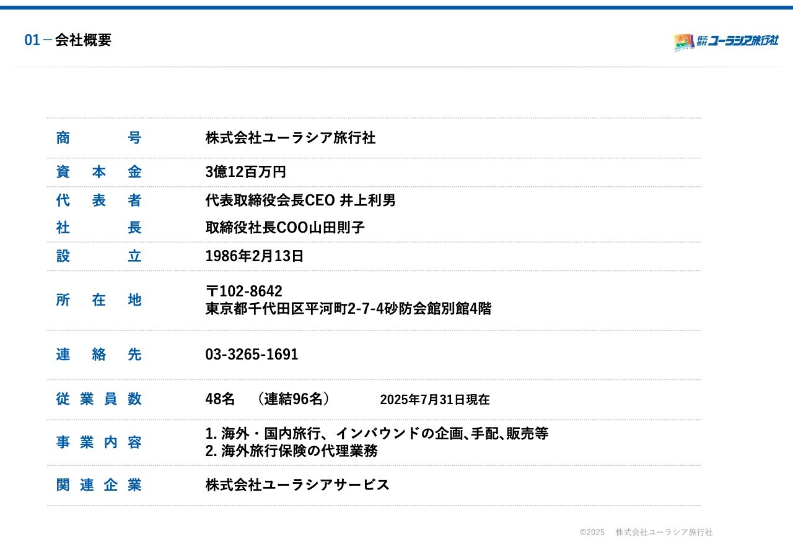Image resolution: width=793 pixels, height=560 pixels.
Task: Select the 社長 row label
Action: (99, 228)
